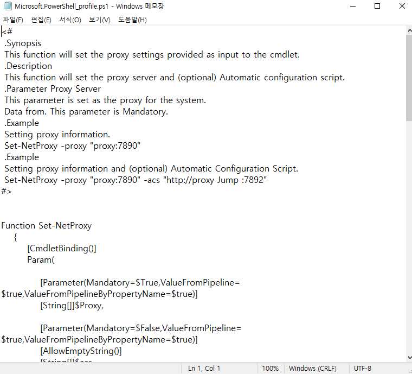Click the [String[]]$Proxy, line

pos(72,306)
